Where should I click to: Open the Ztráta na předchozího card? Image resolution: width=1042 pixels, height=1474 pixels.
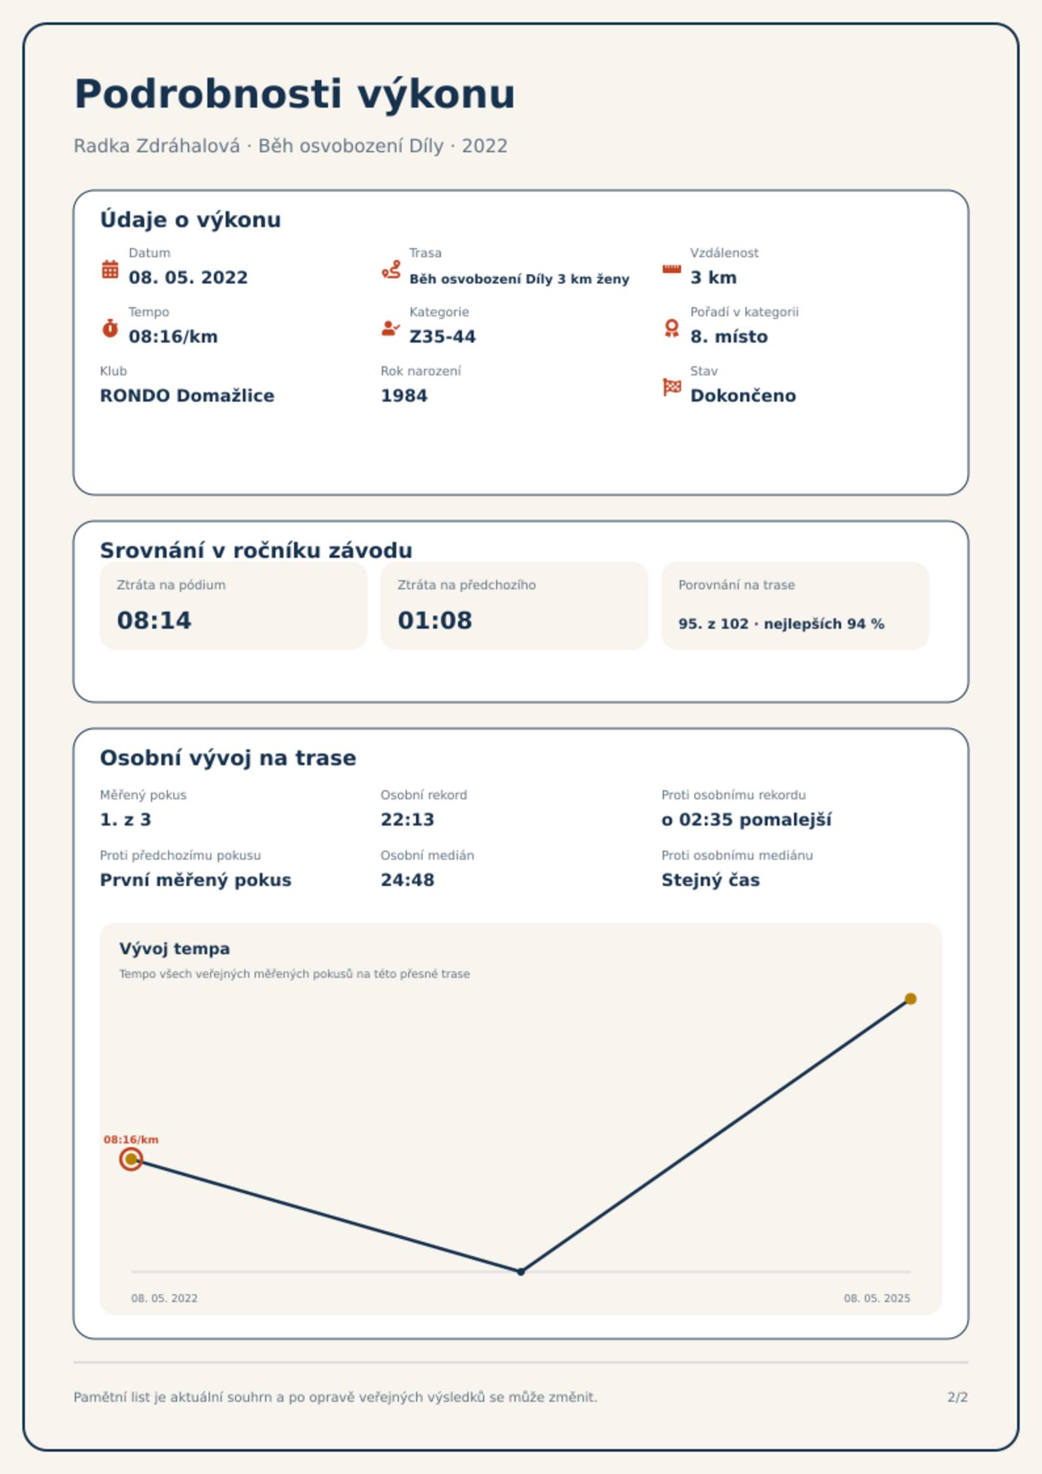(514, 605)
